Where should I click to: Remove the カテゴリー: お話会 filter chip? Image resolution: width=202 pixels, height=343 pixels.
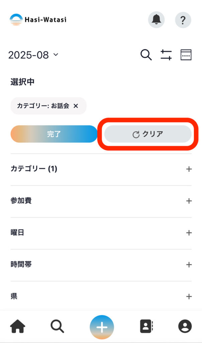(x=76, y=106)
